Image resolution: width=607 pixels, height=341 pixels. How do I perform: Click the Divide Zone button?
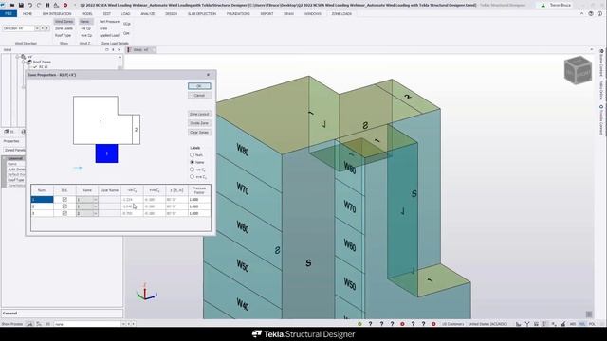pyautogui.click(x=199, y=123)
